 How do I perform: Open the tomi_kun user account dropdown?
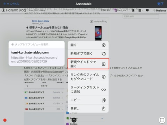(x=121, y=10)
